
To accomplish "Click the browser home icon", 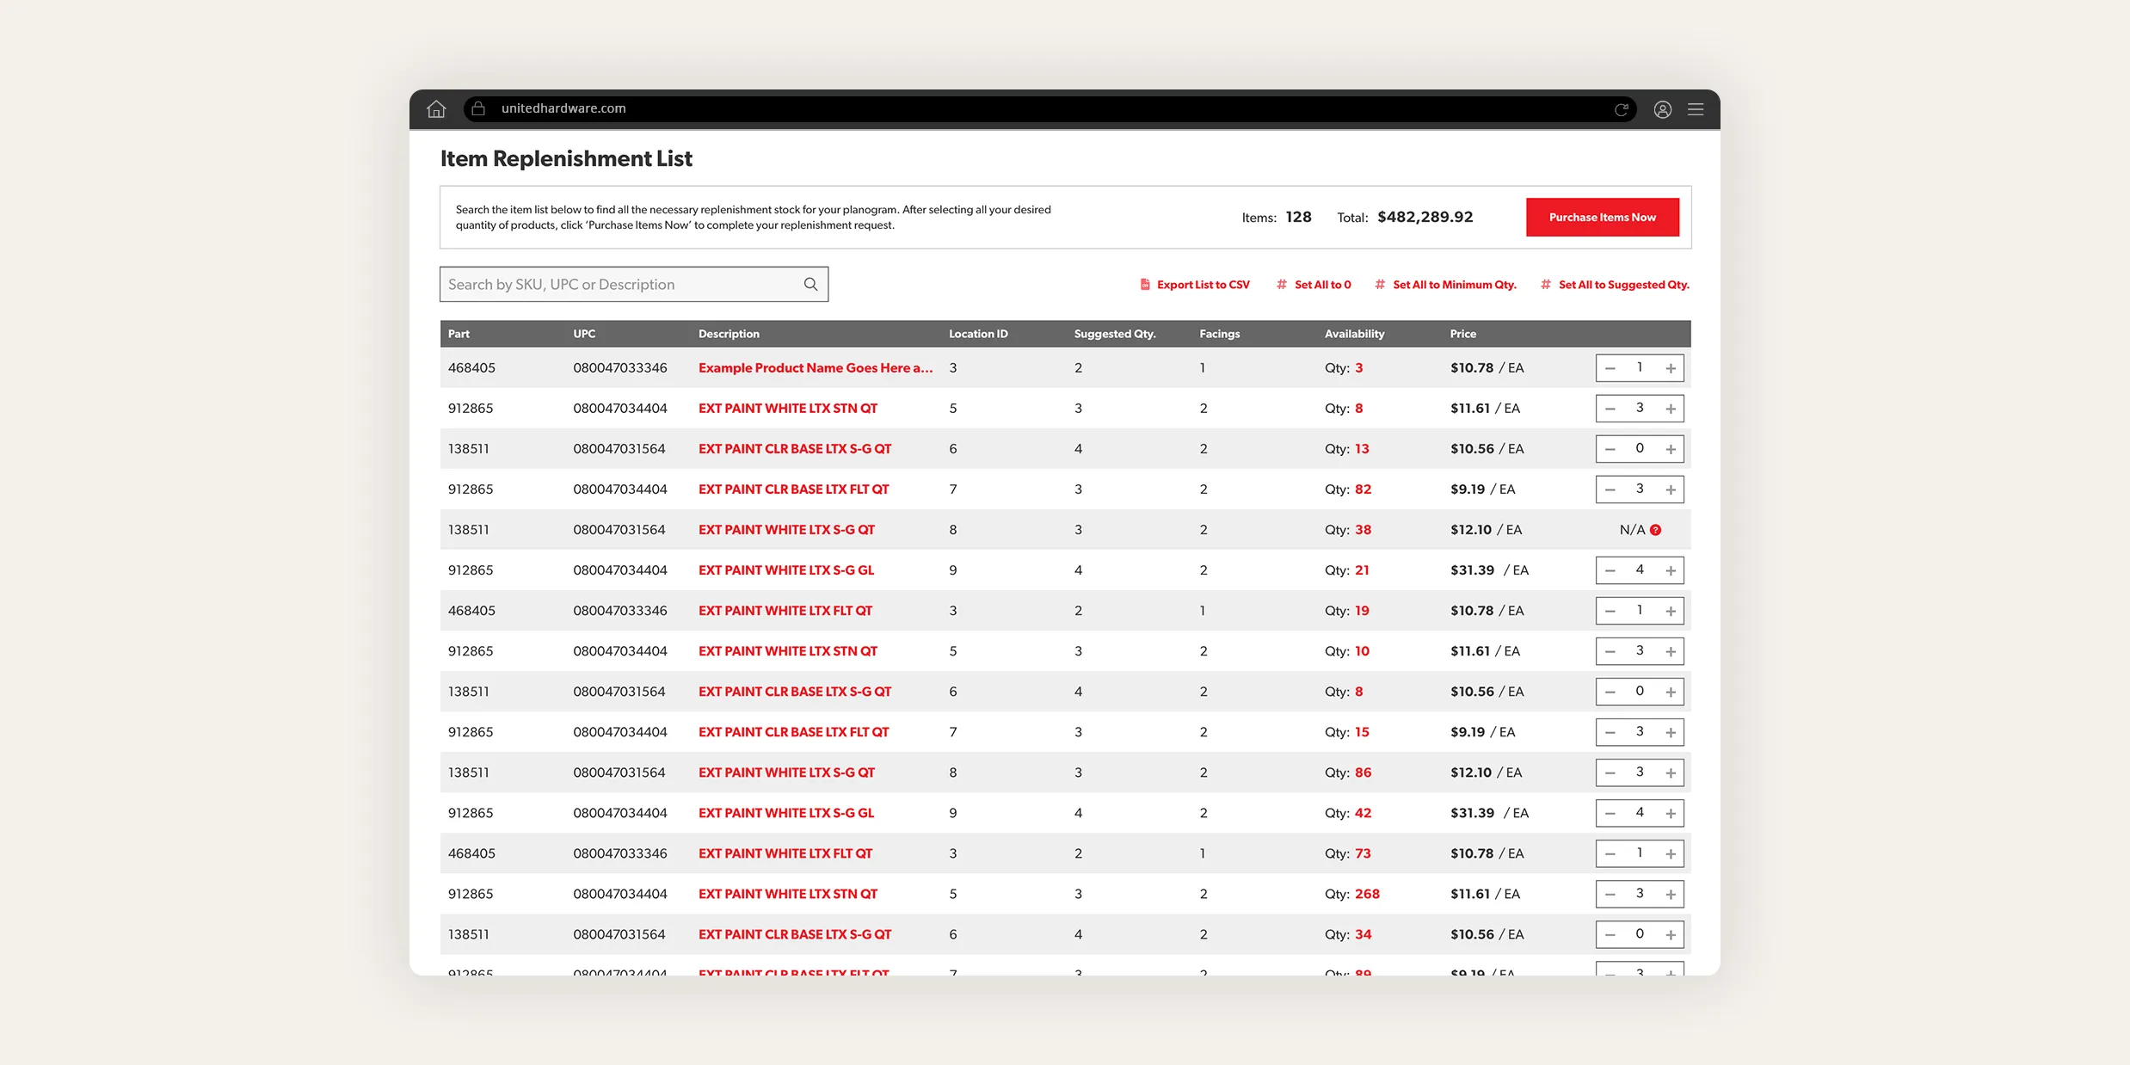I will point(436,109).
